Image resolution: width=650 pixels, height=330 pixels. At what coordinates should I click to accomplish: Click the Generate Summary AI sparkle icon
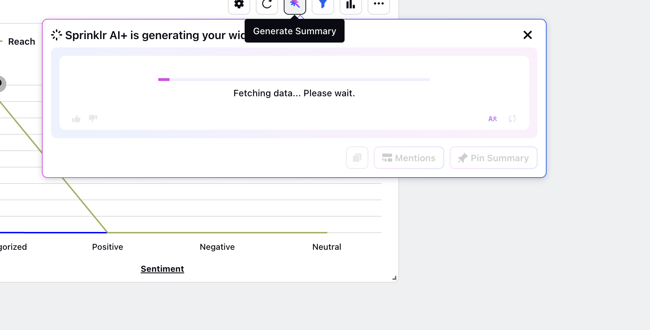(x=295, y=5)
